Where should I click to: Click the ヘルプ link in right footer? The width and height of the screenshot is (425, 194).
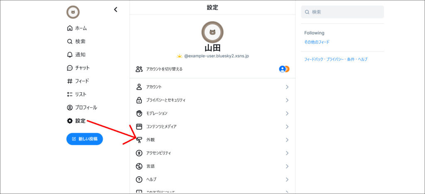[363, 60]
